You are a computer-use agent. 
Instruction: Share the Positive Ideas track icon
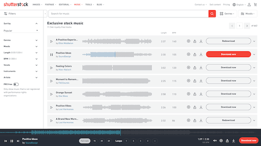click(195, 54)
